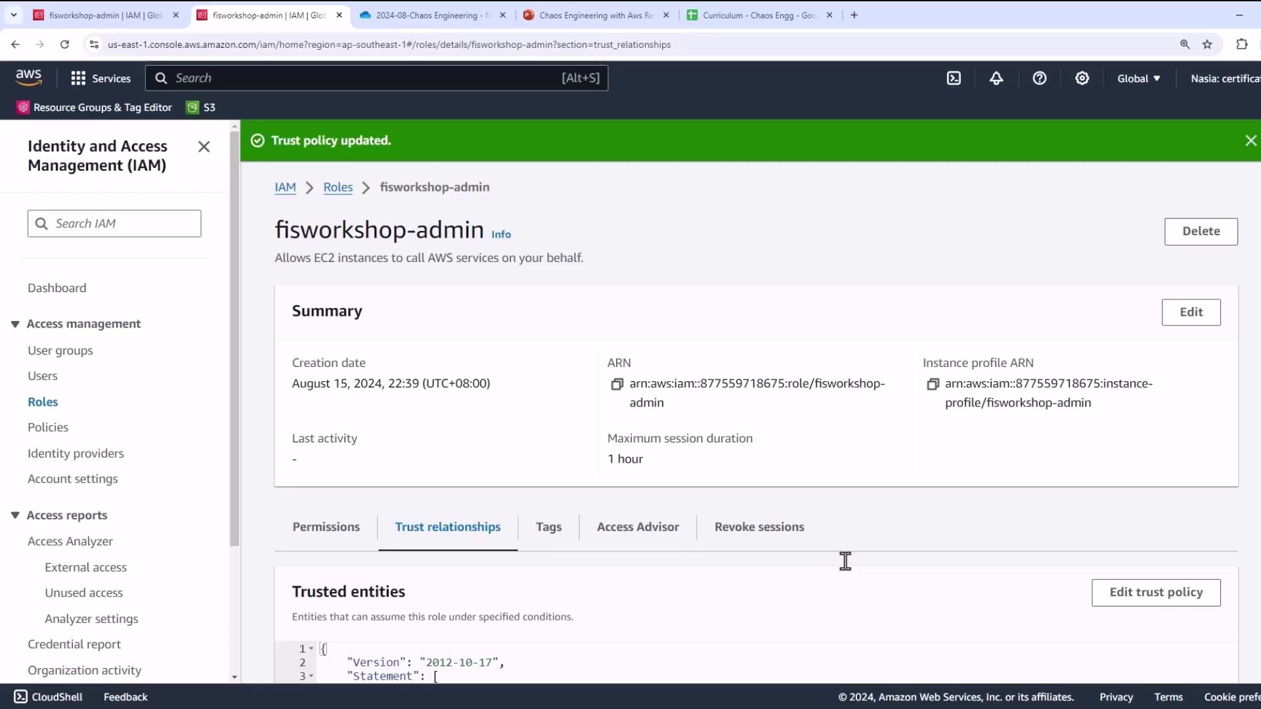Image resolution: width=1261 pixels, height=709 pixels.
Task: Open the notifications bell icon
Action: (996, 78)
